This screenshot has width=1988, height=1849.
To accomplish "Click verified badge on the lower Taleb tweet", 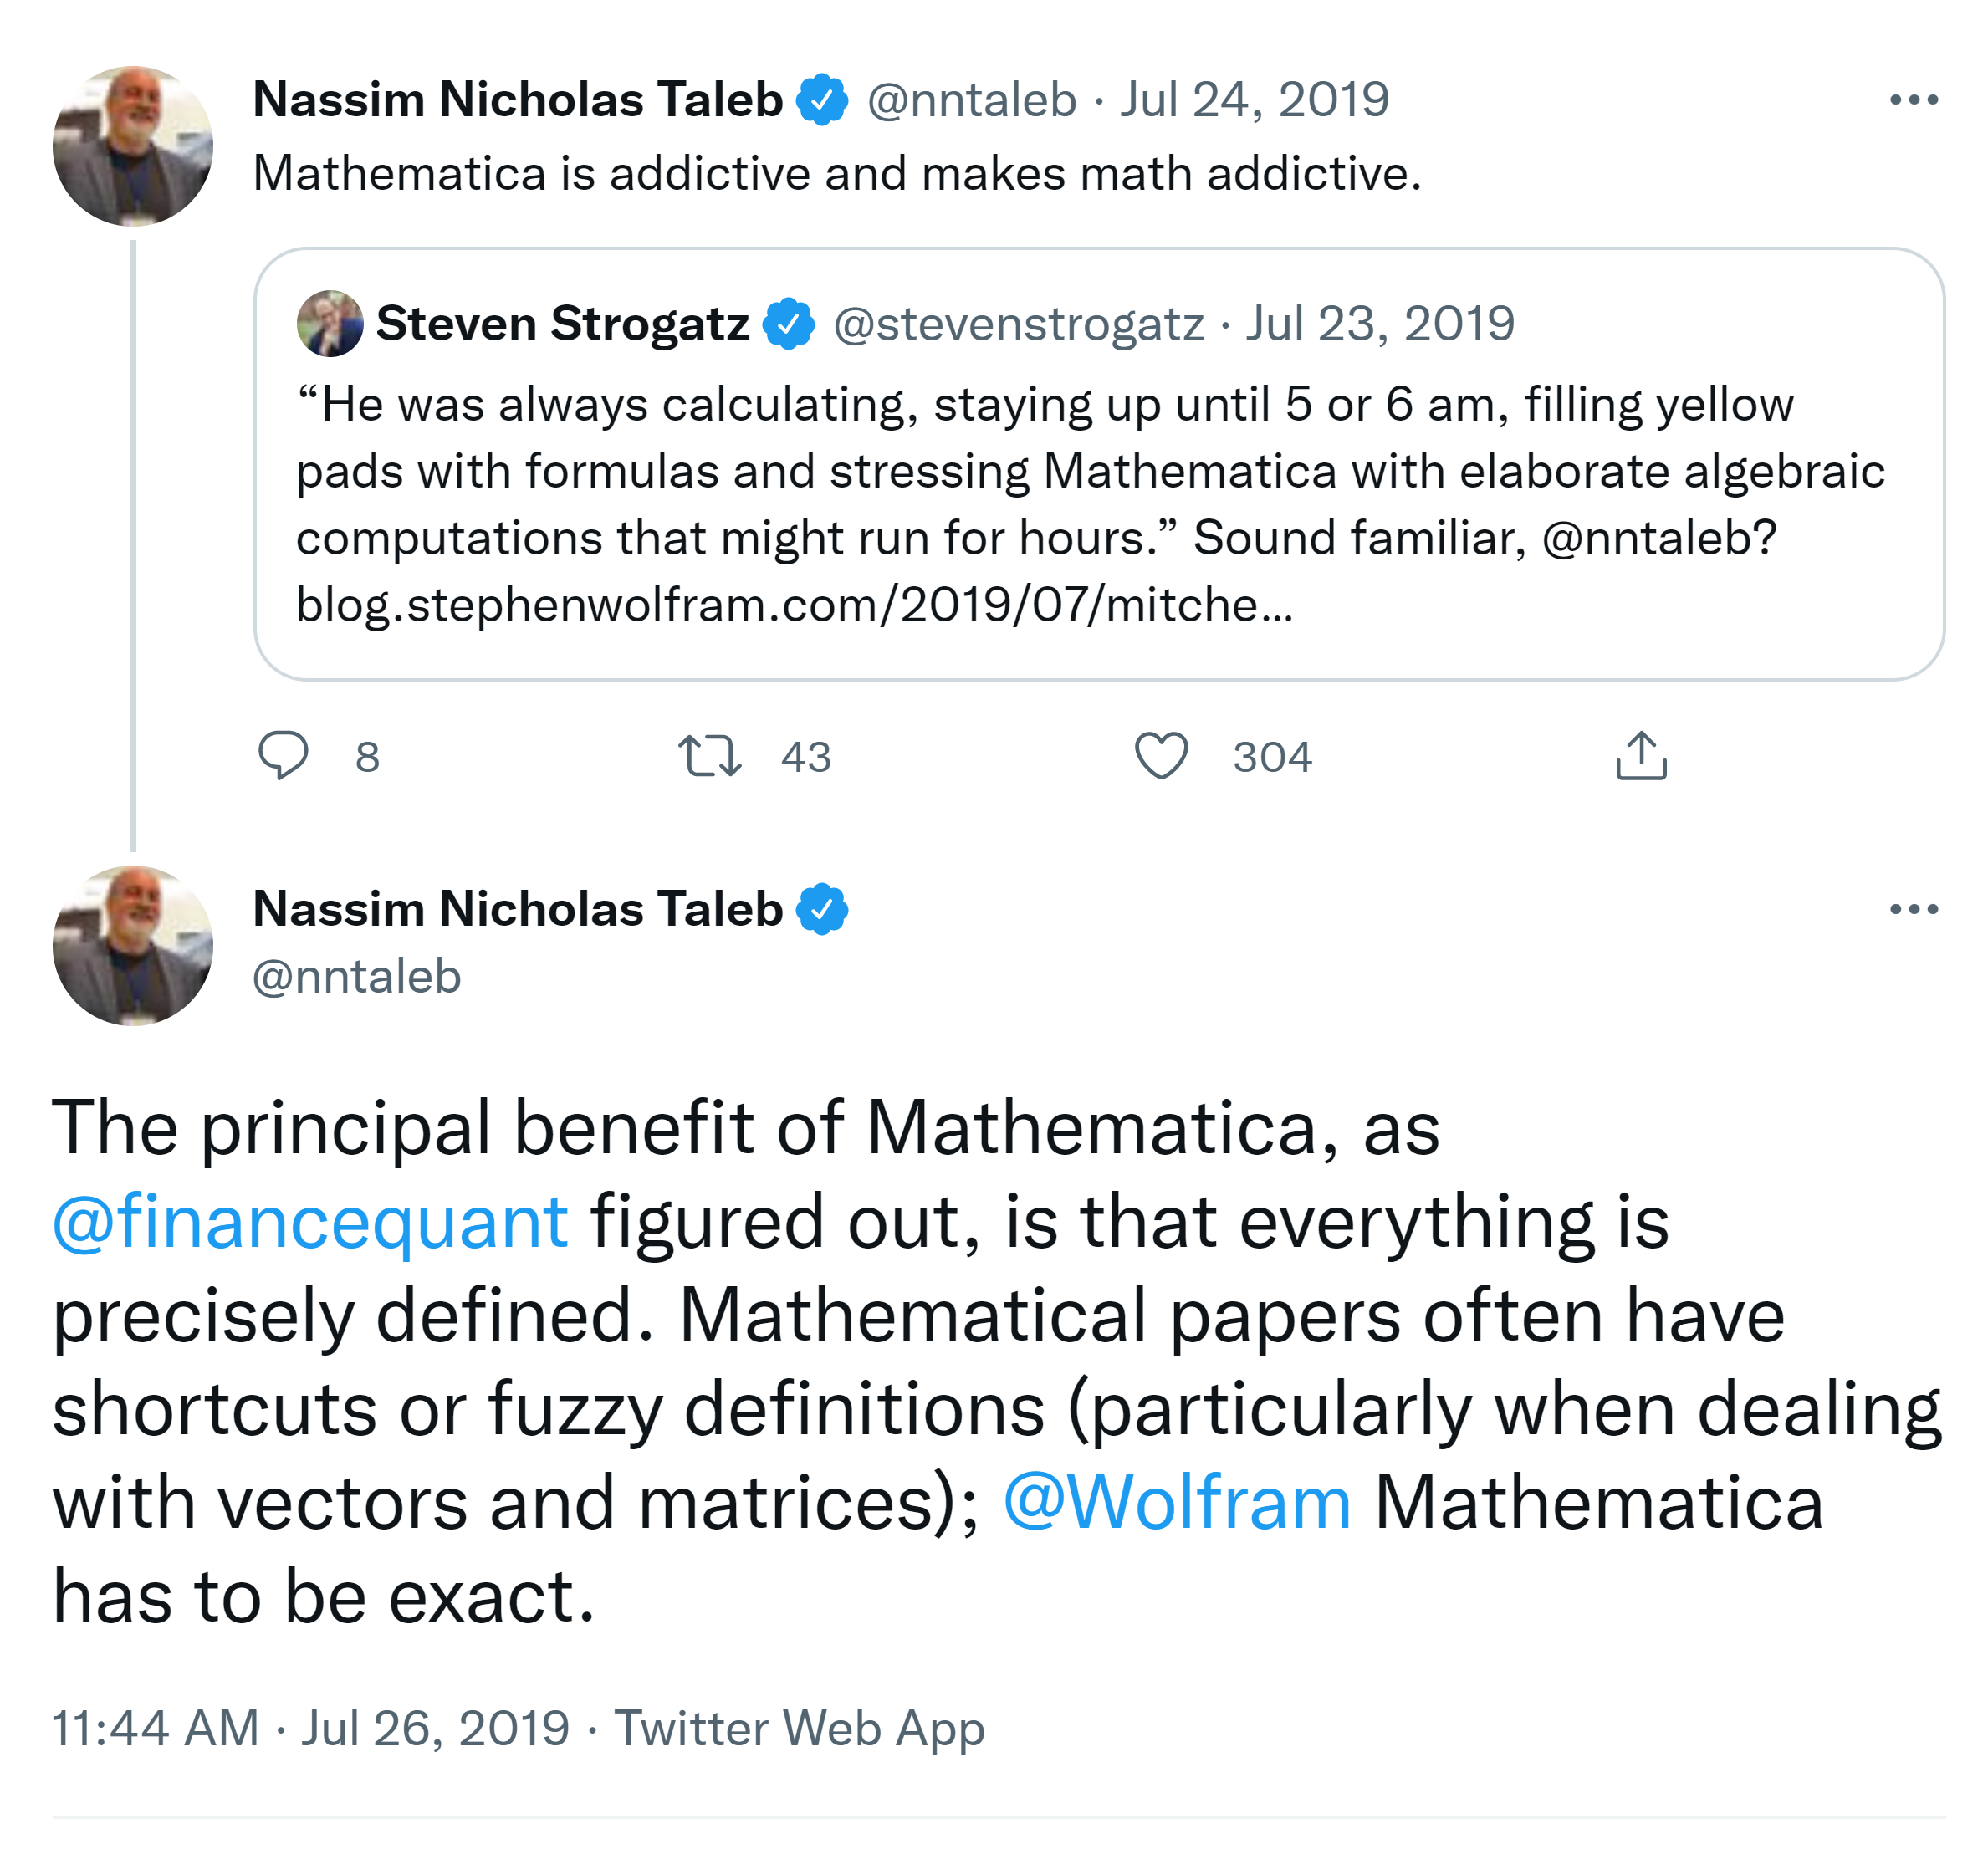I will point(822,909).
